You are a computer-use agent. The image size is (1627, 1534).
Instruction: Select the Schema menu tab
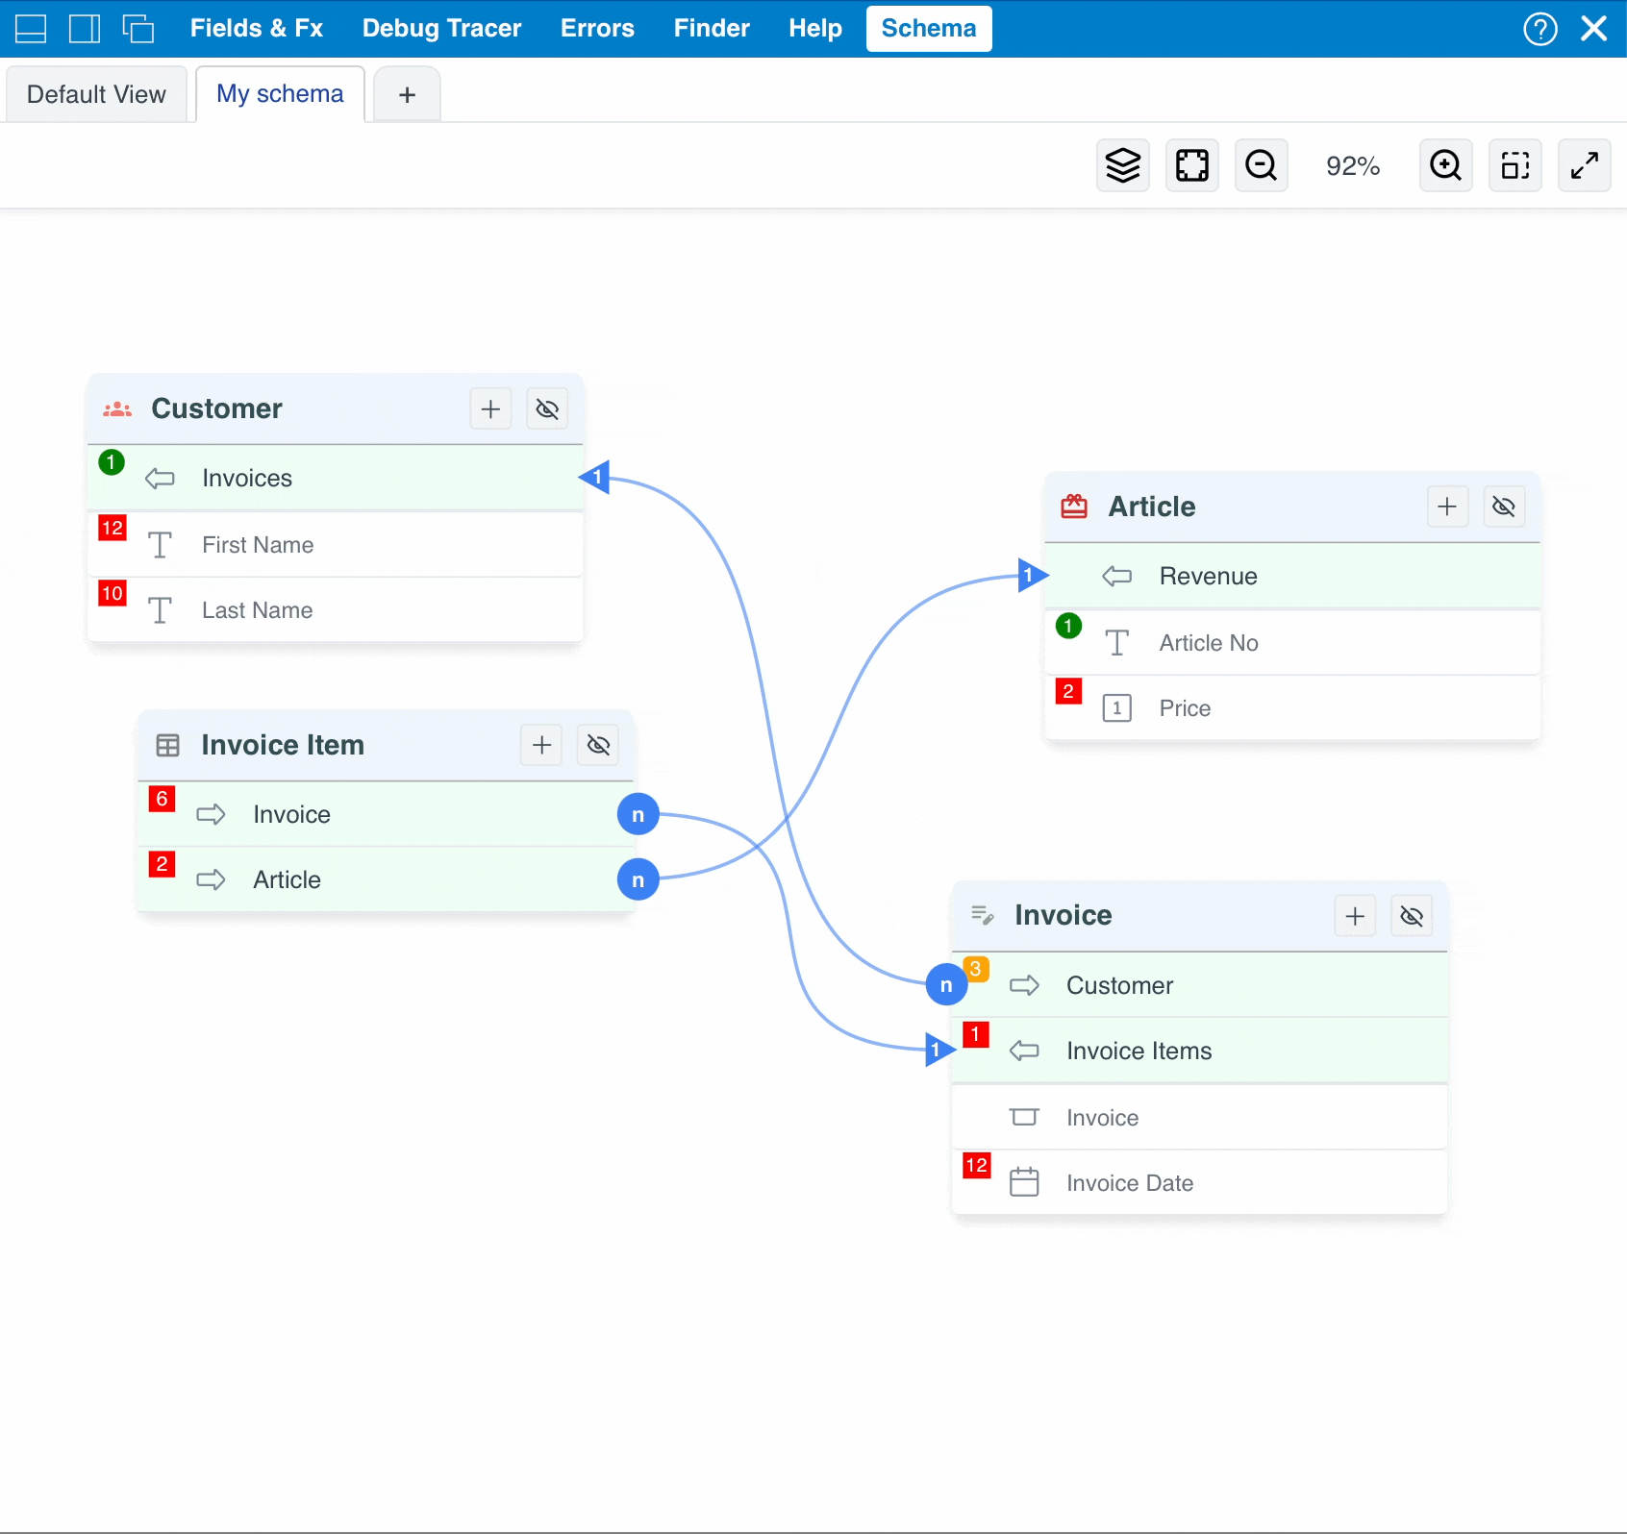(x=929, y=29)
